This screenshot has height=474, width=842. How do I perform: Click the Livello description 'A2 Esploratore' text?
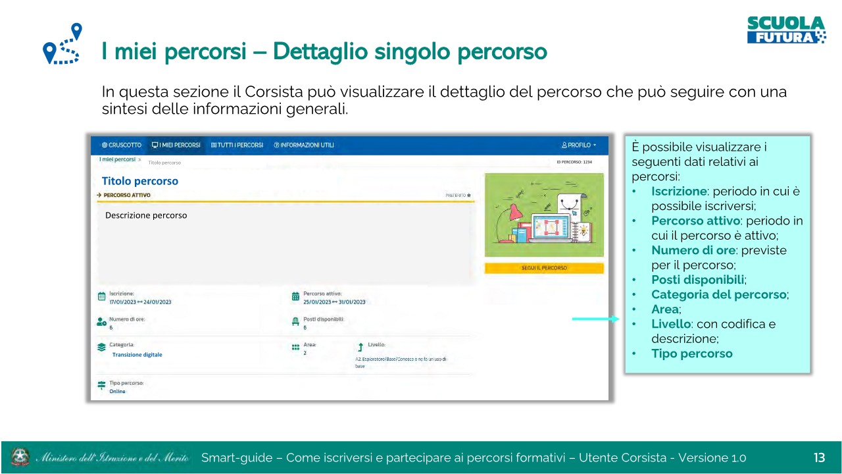[x=401, y=362]
